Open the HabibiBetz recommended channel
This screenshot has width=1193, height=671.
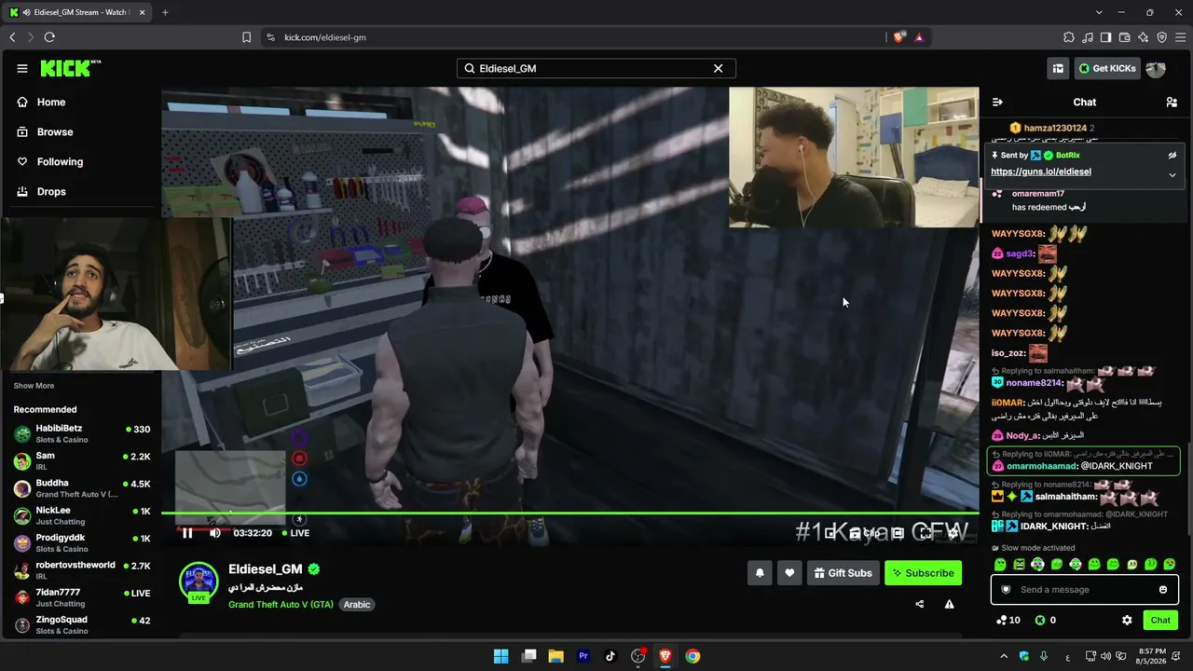click(x=82, y=433)
